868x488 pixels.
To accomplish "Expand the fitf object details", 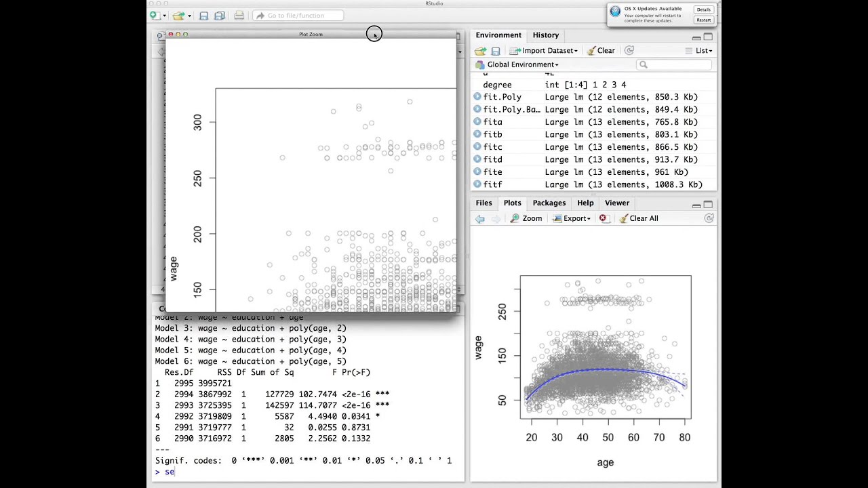I will pos(477,184).
